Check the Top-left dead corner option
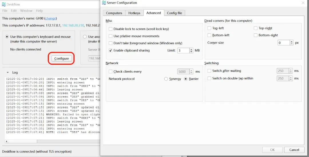 coord(209,28)
